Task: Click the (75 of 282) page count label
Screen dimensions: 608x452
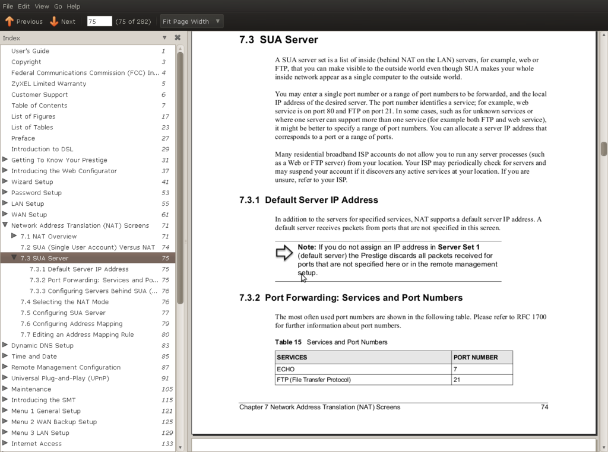Action: coord(133,21)
